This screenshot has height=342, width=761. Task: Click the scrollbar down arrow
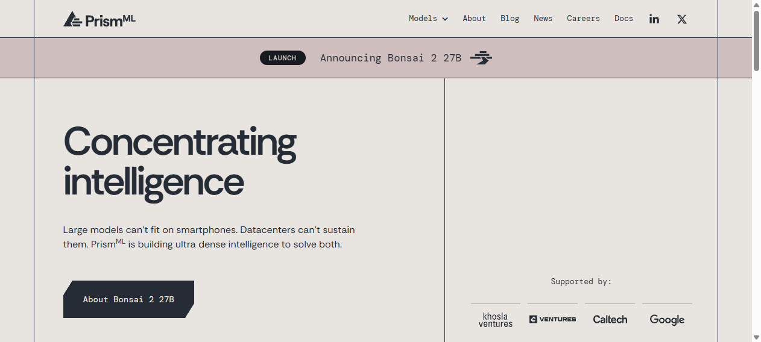pos(756,337)
